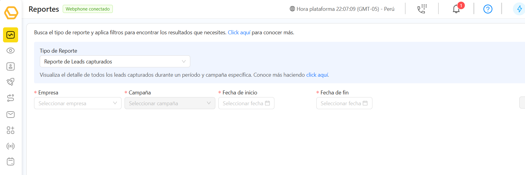525x175 pixels.
Task: Click the 'Fecha de inicio' label
Action: [x=240, y=93]
